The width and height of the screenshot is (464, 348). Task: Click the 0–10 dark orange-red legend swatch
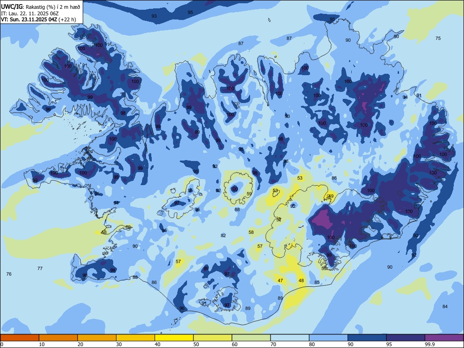point(19,338)
